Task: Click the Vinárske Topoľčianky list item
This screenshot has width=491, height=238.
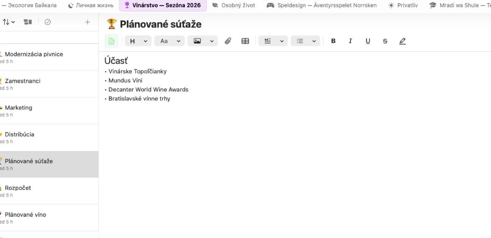Action: (138, 71)
